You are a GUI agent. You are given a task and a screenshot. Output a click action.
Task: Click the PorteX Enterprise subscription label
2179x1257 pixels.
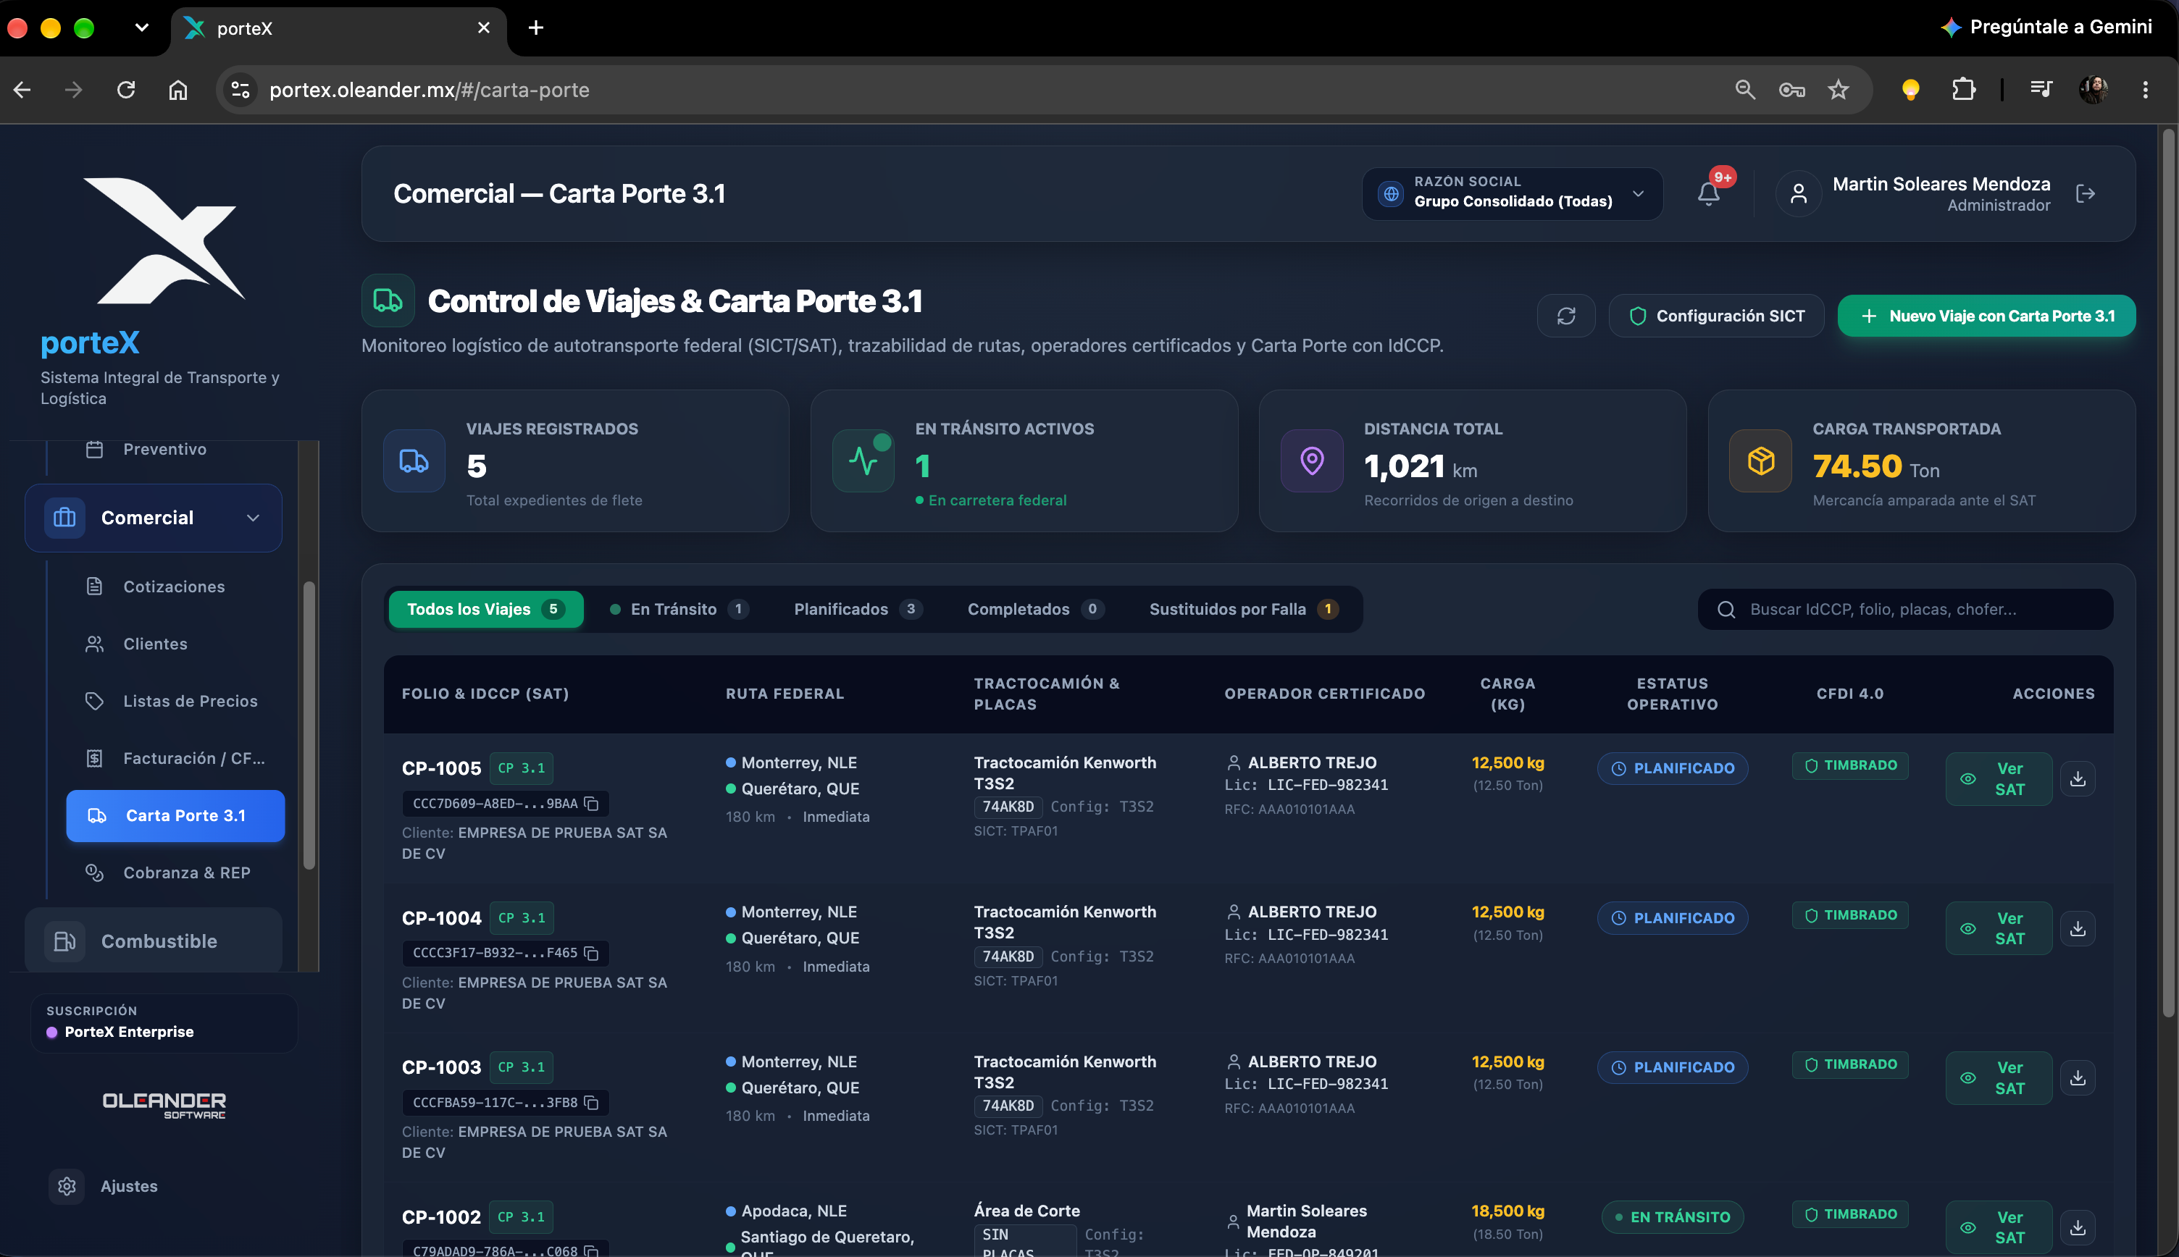tap(129, 1033)
